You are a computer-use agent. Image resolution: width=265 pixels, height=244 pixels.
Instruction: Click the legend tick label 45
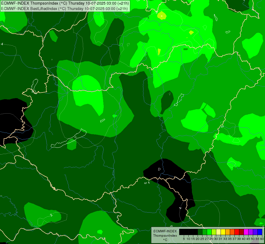click(248, 239)
